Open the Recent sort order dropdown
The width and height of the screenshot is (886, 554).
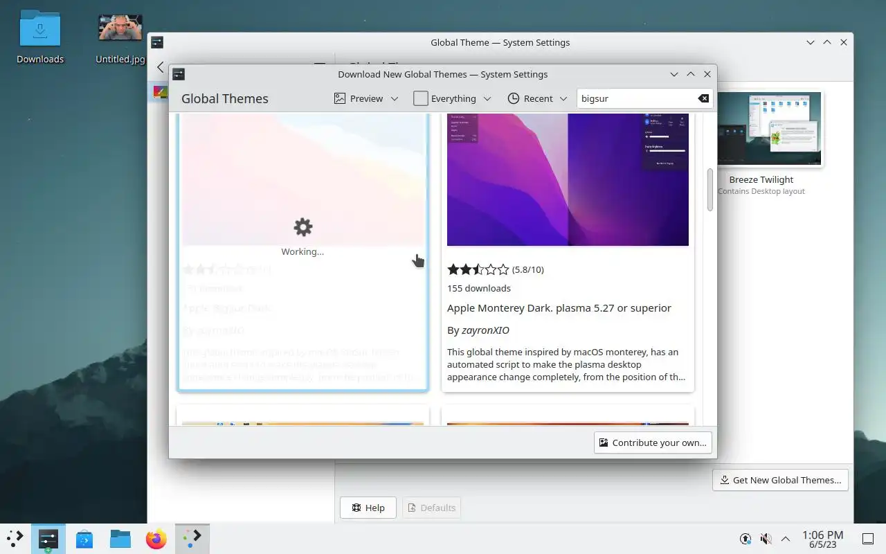click(537, 98)
